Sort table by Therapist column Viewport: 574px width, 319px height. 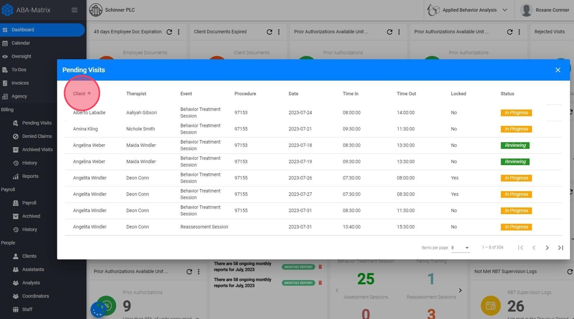[136, 94]
